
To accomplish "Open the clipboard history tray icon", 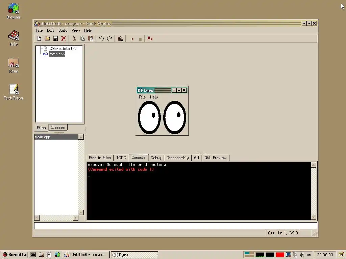I will (x=295, y=255).
